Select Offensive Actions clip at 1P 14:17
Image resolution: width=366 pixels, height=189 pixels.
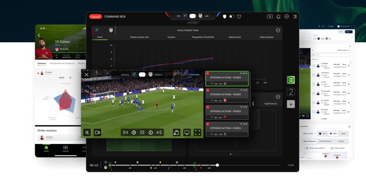pyautogui.click(x=227, y=112)
